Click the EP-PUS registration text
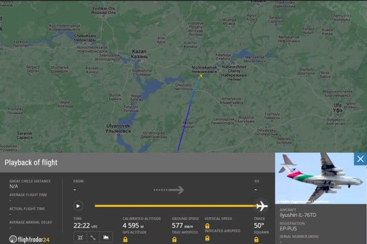 [288, 229]
